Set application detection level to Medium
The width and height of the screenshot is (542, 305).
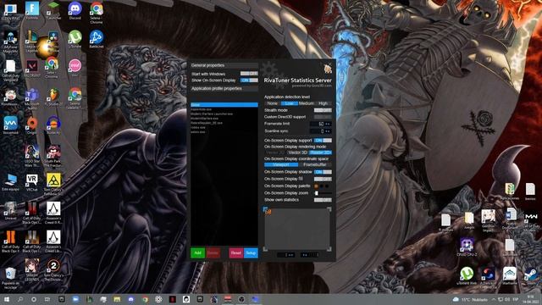tap(307, 103)
